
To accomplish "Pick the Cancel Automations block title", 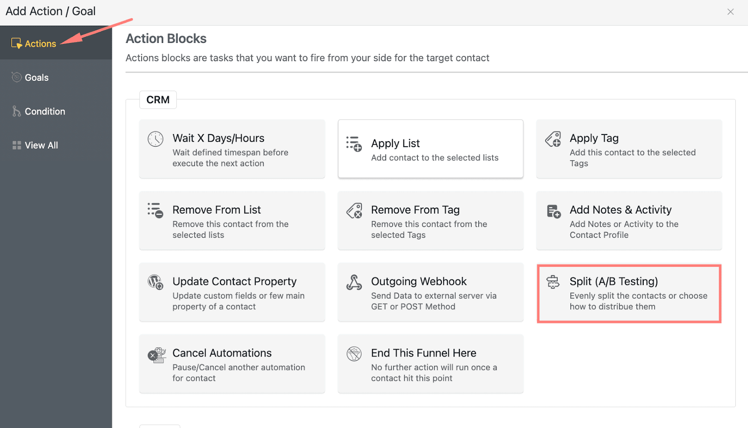I will (x=222, y=353).
